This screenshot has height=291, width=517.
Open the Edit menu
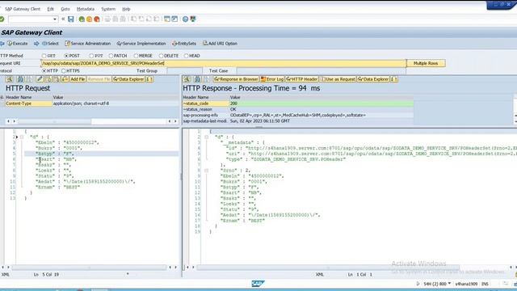[x=50, y=9]
